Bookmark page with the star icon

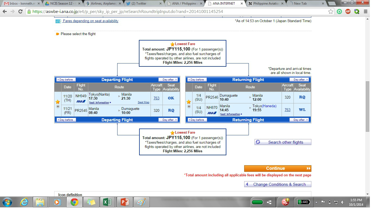(331, 12)
